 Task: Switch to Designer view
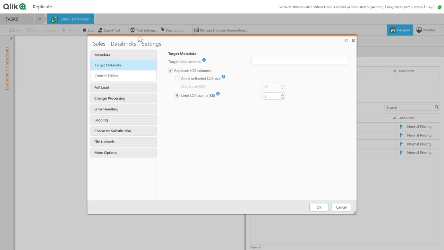(400, 30)
